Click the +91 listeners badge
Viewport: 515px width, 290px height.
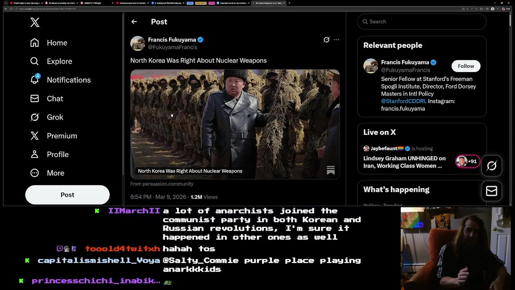tap(468, 162)
